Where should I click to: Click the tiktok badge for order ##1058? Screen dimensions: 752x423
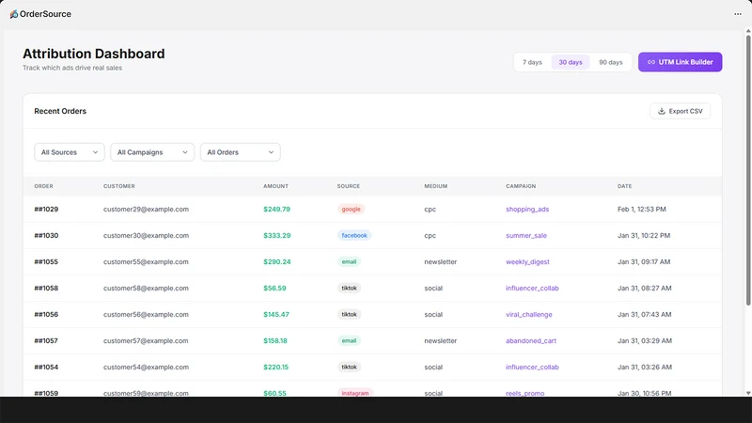[349, 289]
